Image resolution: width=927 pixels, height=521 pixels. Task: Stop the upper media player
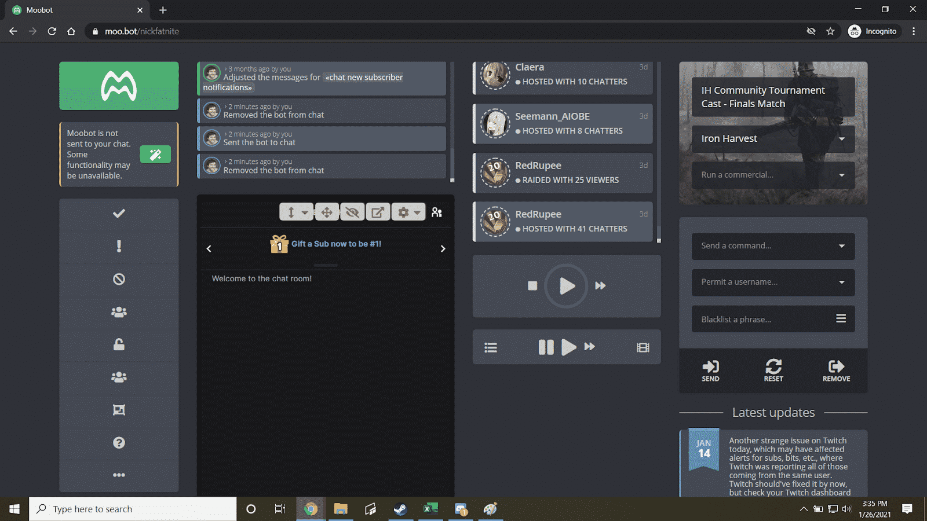click(532, 285)
